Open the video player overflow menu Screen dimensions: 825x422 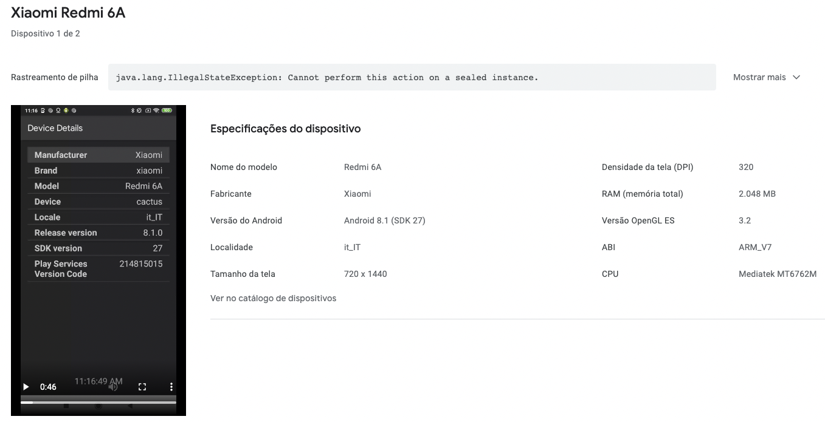(x=171, y=387)
